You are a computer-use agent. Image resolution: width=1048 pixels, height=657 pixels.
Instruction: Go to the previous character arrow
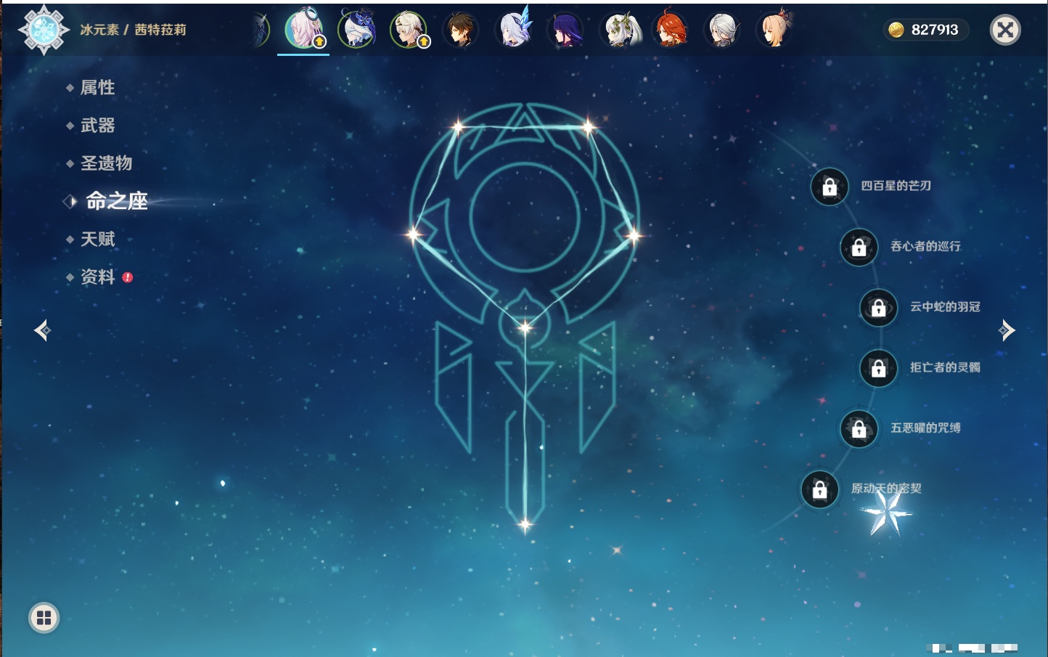[42, 330]
